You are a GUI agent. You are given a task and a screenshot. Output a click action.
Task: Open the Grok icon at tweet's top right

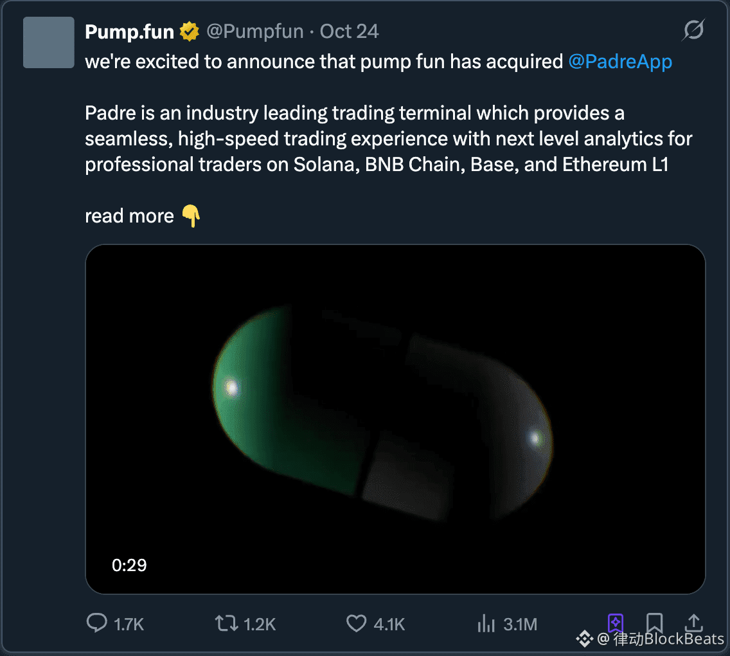pos(693,30)
